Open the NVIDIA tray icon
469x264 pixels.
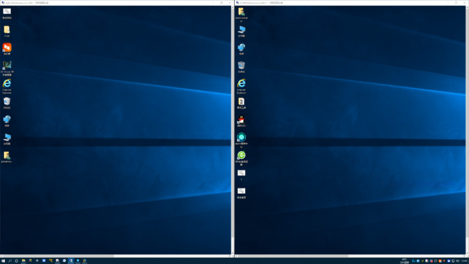click(422, 261)
